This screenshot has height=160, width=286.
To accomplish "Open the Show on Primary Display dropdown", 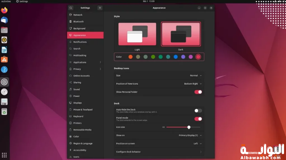I will coord(190,135).
